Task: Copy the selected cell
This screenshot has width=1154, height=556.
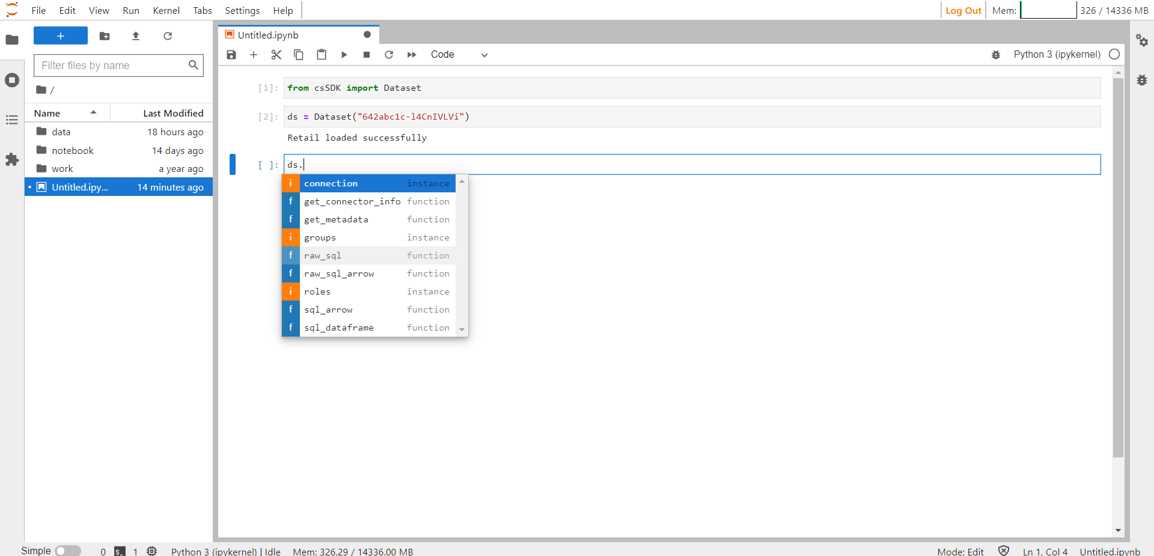Action: pyautogui.click(x=299, y=55)
